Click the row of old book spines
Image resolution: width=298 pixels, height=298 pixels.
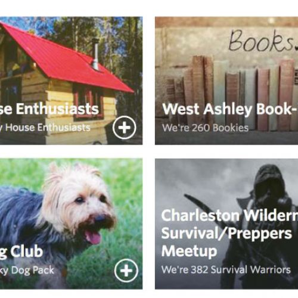tap(231, 94)
